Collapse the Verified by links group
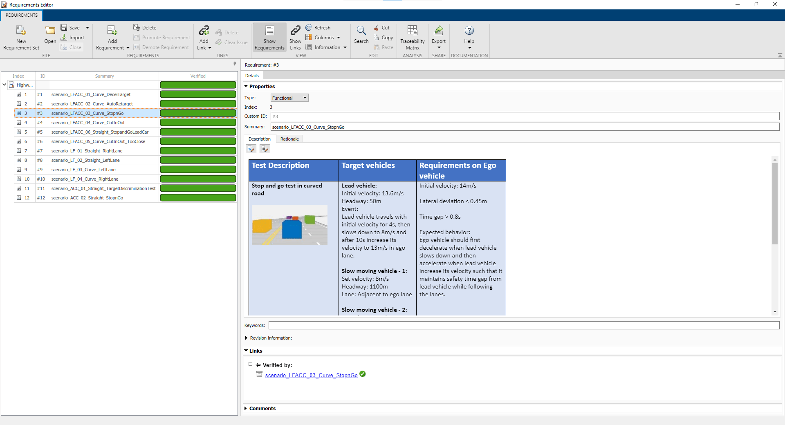 (251, 364)
